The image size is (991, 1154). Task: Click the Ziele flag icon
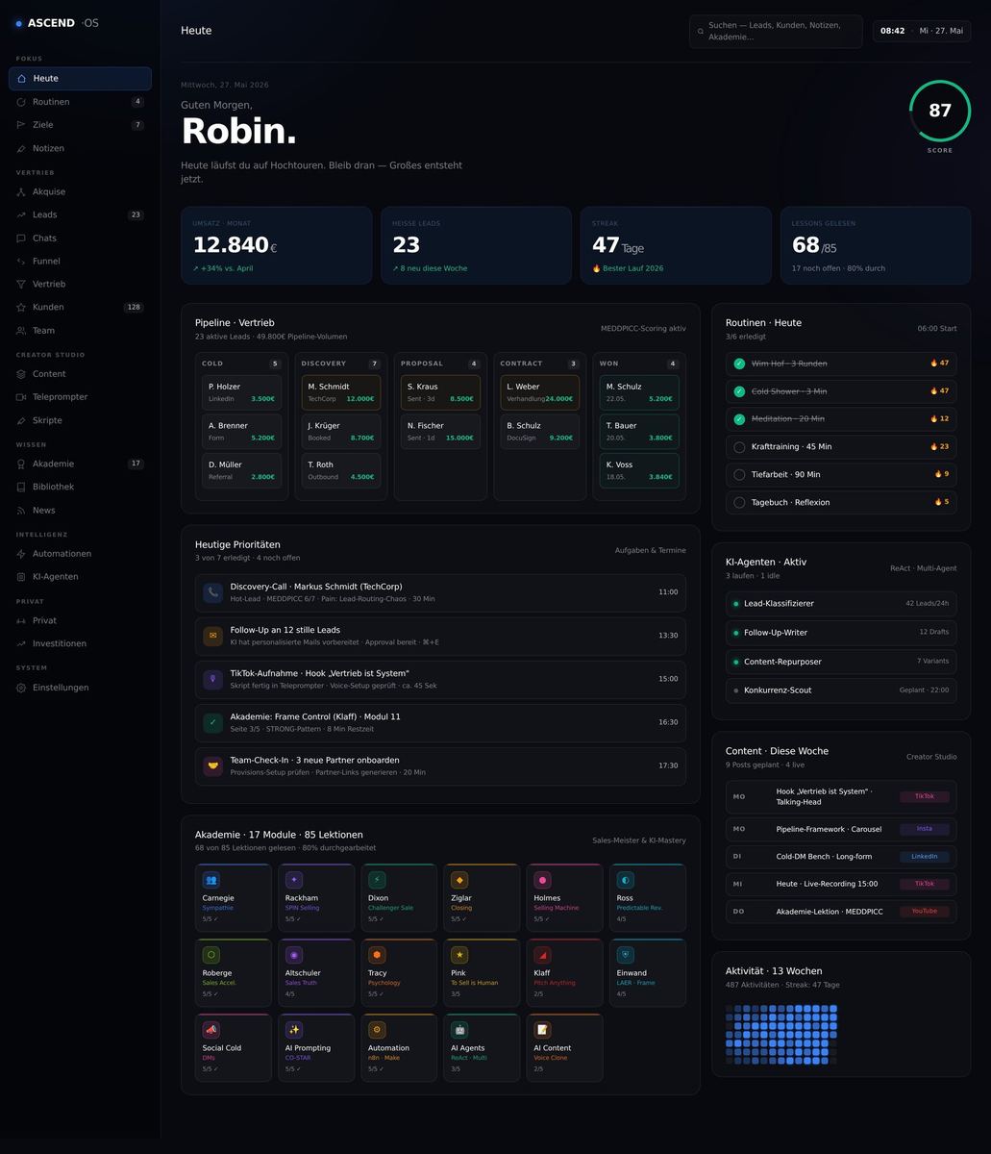point(21,125)
